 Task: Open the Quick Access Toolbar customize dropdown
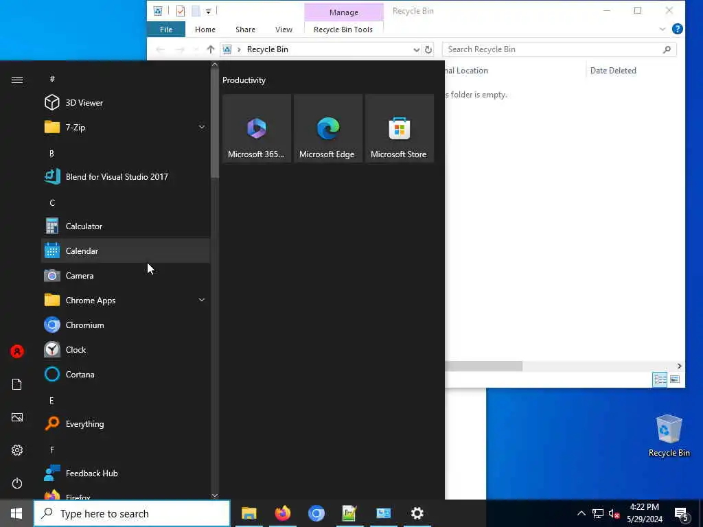pos(209,11)
